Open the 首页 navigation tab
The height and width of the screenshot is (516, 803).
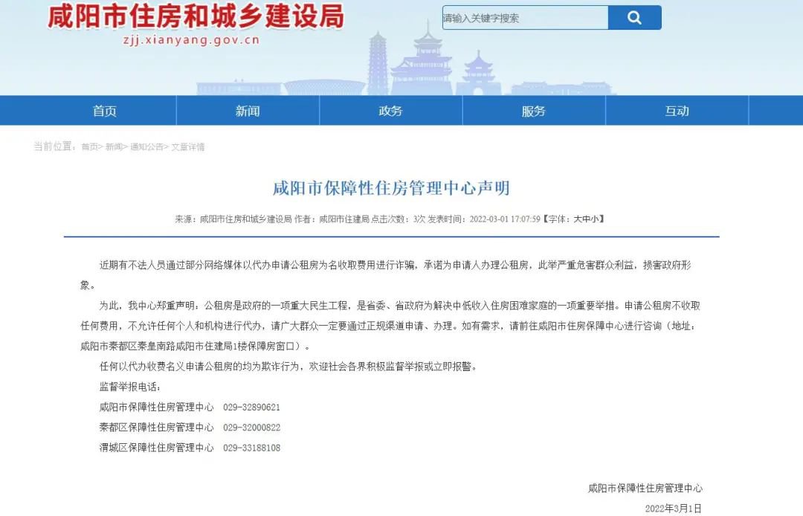[105, 111]
